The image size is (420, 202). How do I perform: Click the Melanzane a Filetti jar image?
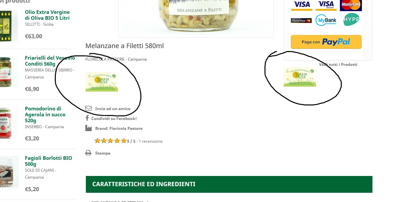(196, 18)
